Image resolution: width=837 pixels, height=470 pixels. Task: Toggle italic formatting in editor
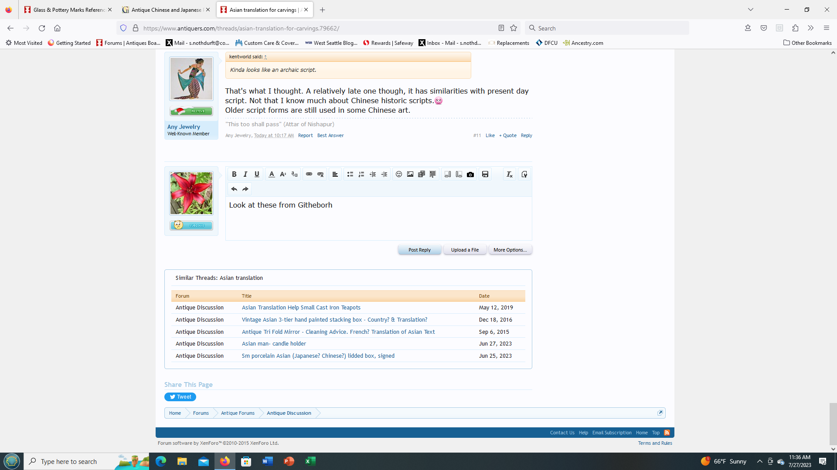(x=245, y=174)
